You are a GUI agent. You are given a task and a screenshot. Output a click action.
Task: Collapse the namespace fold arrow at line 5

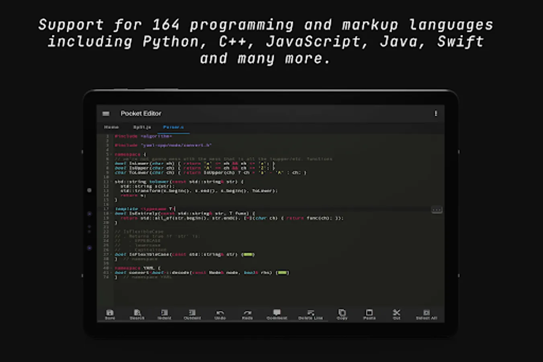[111, 154]
